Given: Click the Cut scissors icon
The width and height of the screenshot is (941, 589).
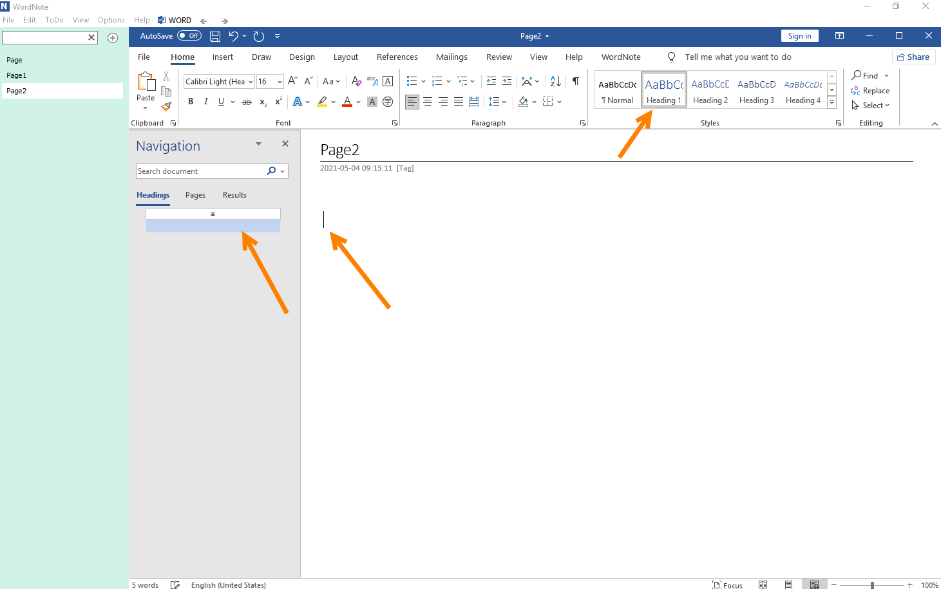Looking at the screenshot, I should pos(166,76).
